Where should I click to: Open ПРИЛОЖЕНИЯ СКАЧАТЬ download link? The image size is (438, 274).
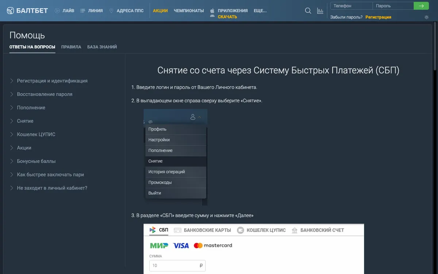(229, 14)
